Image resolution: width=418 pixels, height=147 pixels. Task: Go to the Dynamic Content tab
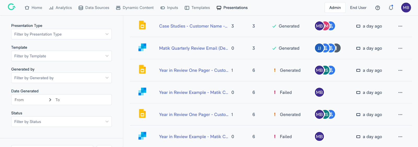click(135, 8)
